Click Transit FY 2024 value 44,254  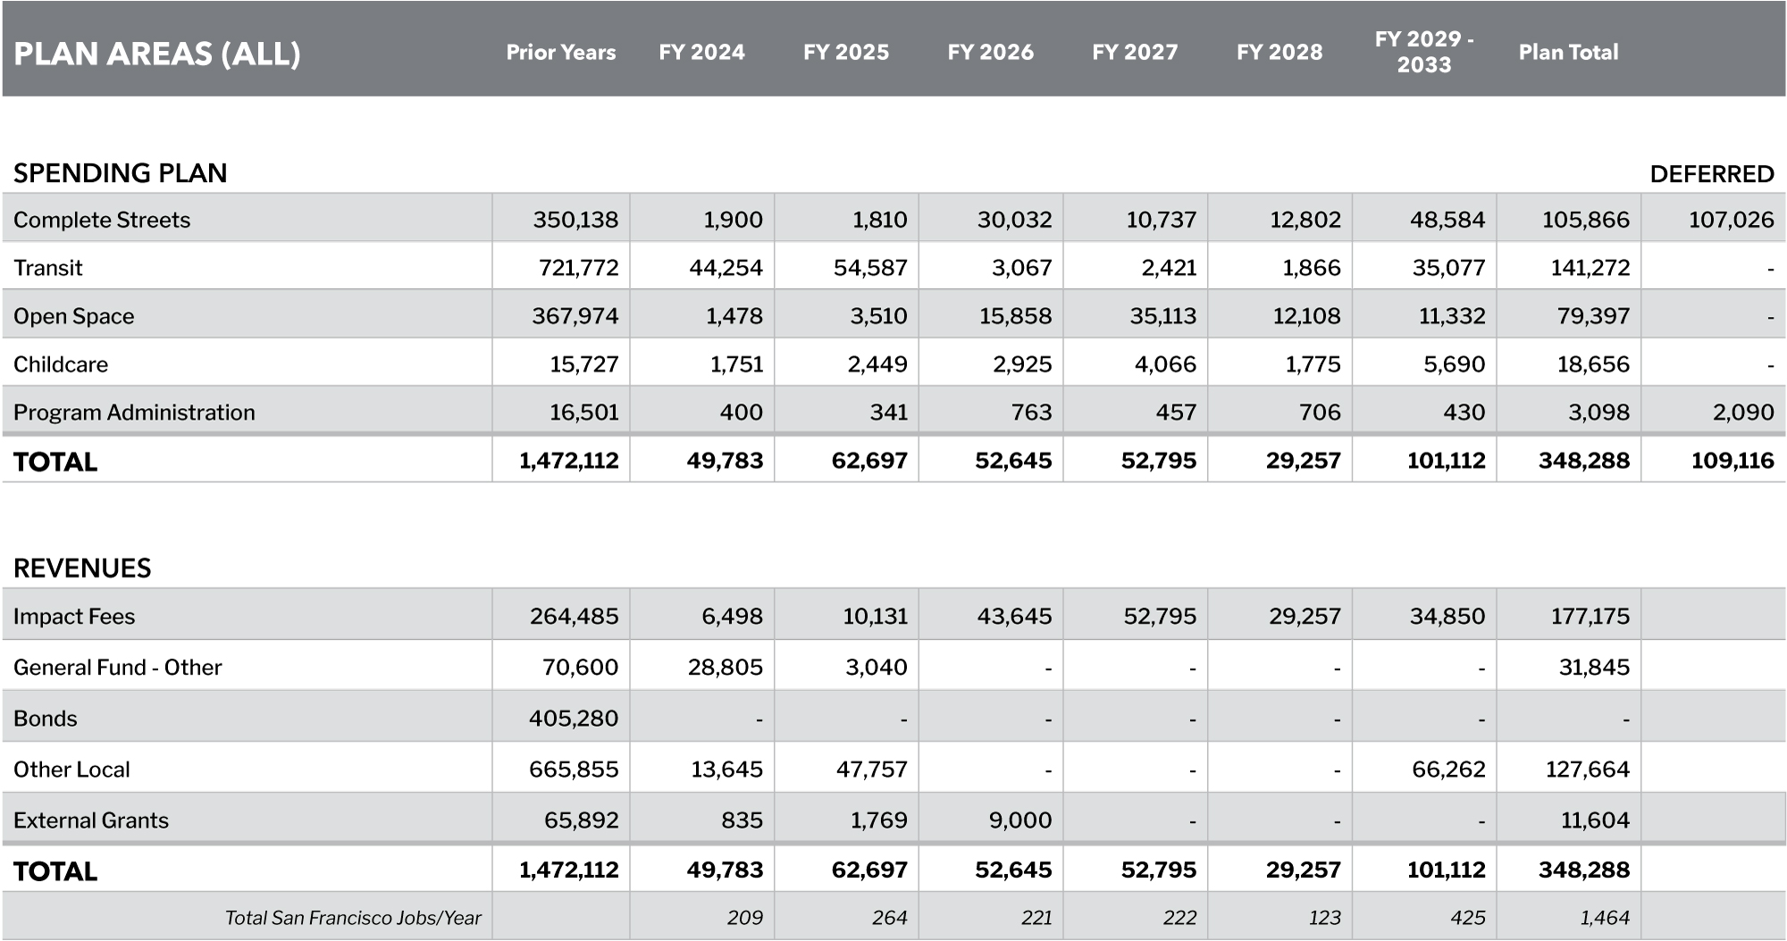[726, 268]
